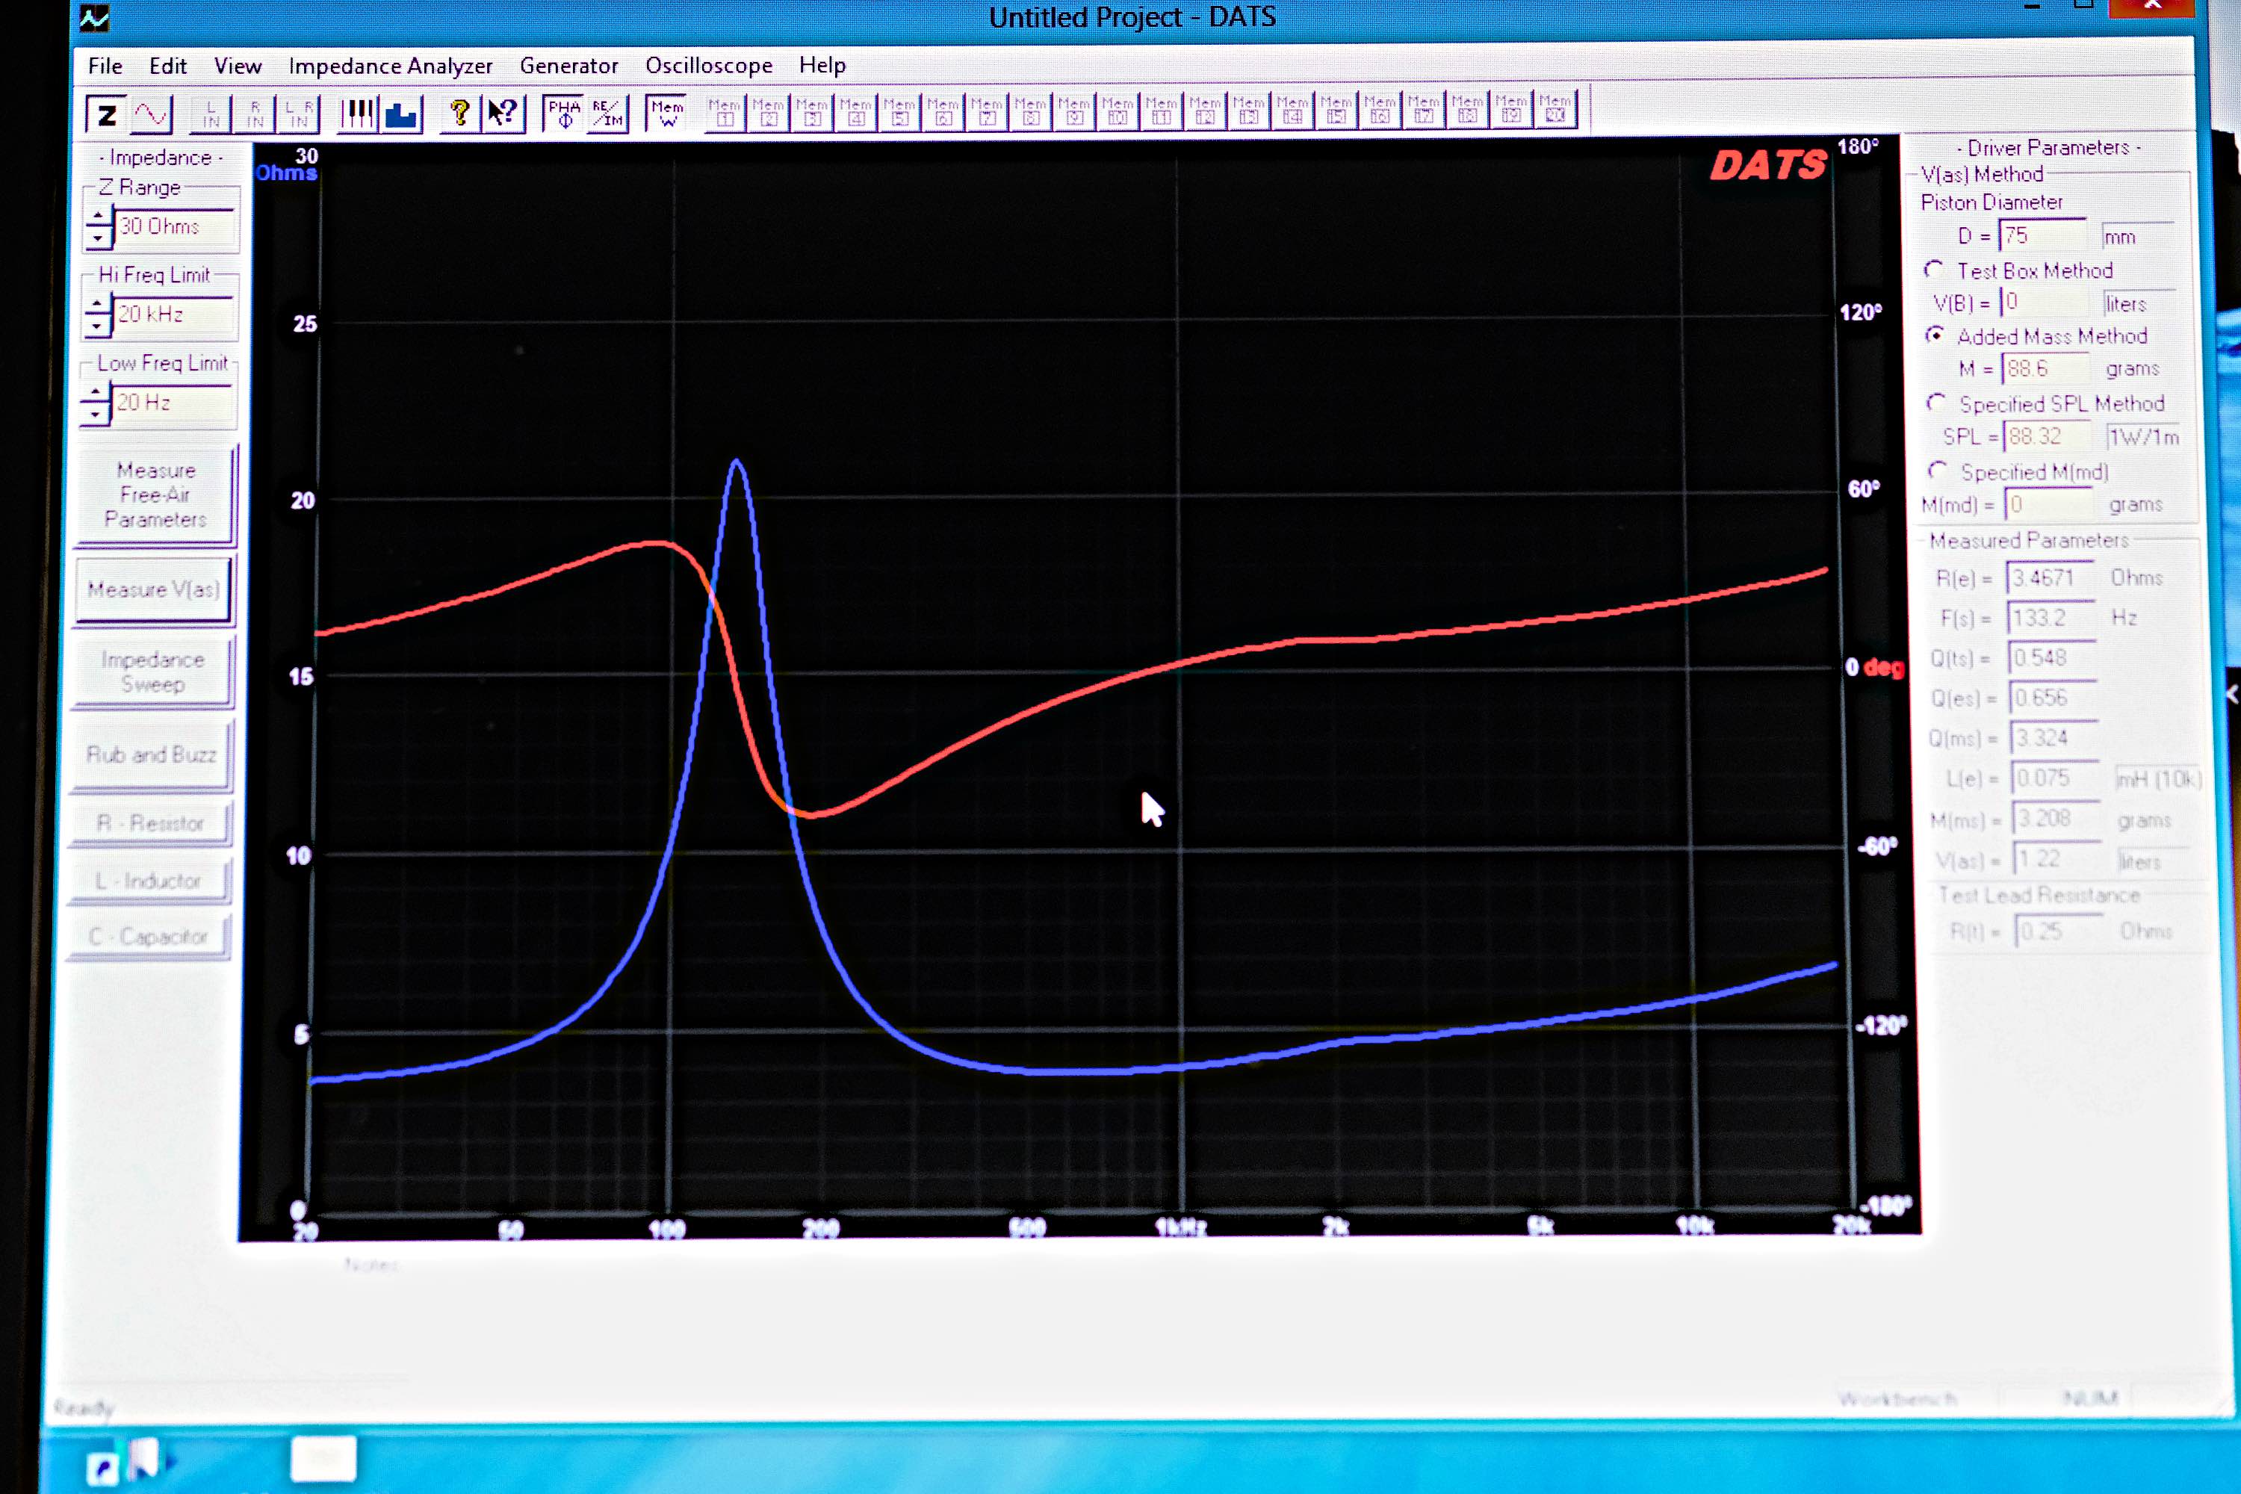
Task: Click the Low Freq Limit 20 Hz field
Action: 170,403
